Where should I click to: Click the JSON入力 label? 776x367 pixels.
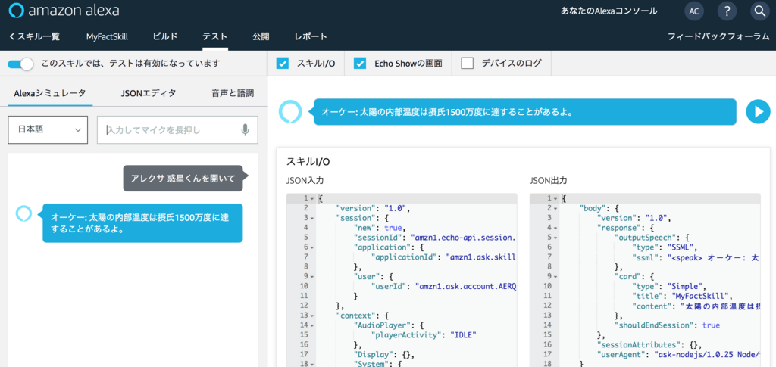305,181
